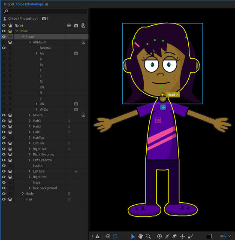Select the arrow Selection tool
Image resolution: width=235 pixels, height=240 pixels.
[x=133, y=236]
